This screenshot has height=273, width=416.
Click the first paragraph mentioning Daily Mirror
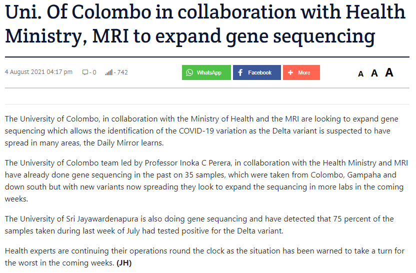[201, 131]
